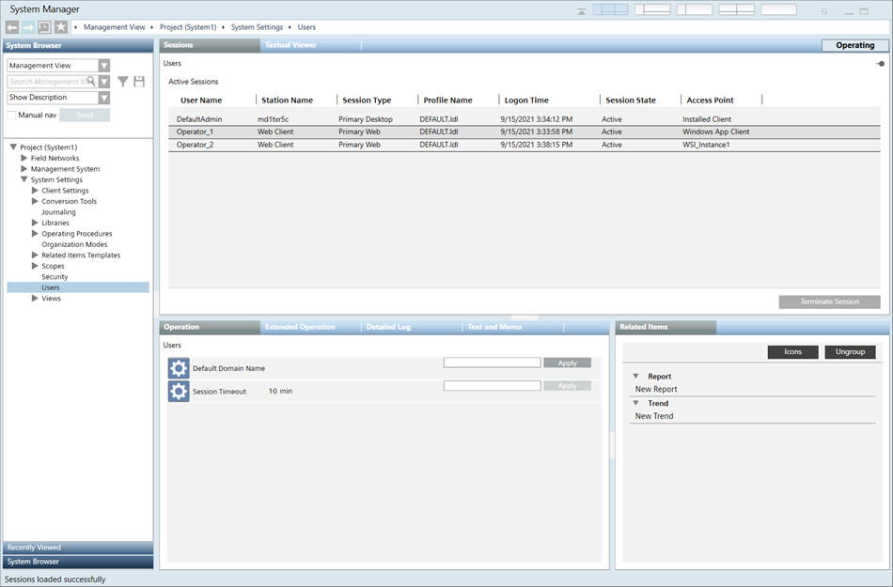Click the back navigation arrow icon
The height and width of the screenshot is (587, 893).
tap(12, 27)
